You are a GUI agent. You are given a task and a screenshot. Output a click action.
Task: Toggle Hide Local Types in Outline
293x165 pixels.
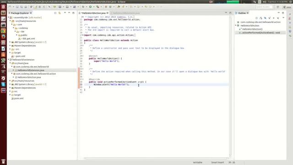tap(278, 18)
